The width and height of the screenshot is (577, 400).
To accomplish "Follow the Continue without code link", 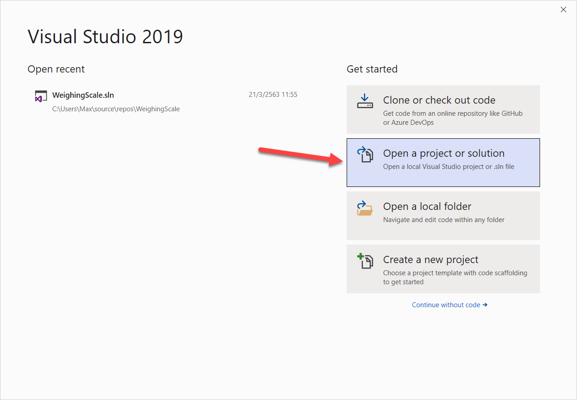I will click(449, 305).
